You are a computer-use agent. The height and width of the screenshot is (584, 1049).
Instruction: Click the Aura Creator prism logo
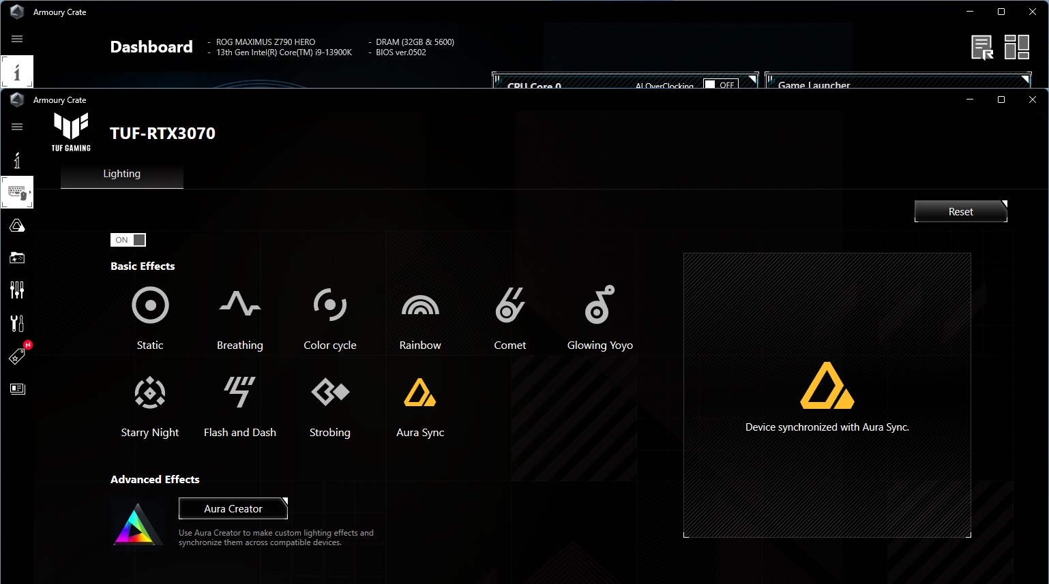[138, 523]
